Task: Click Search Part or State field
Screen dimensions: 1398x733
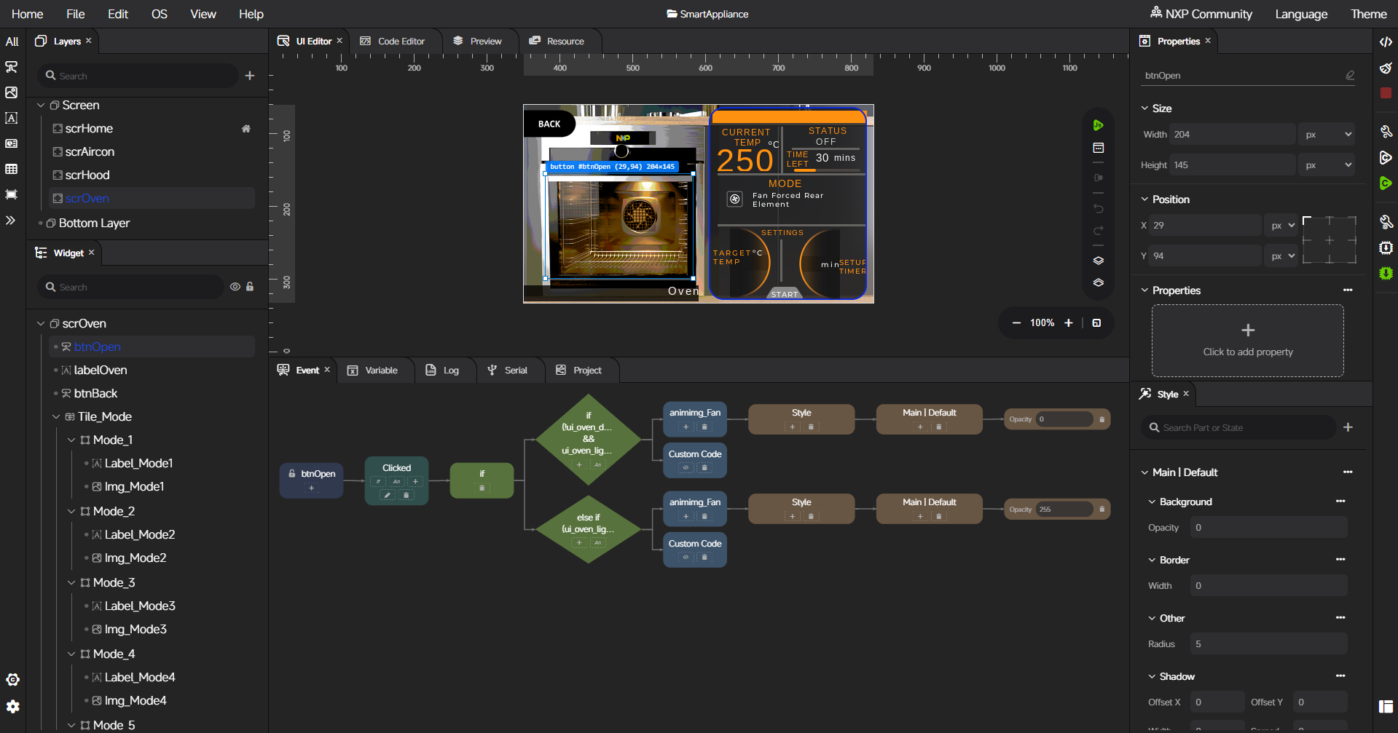Action: [x=1238, y=428]
